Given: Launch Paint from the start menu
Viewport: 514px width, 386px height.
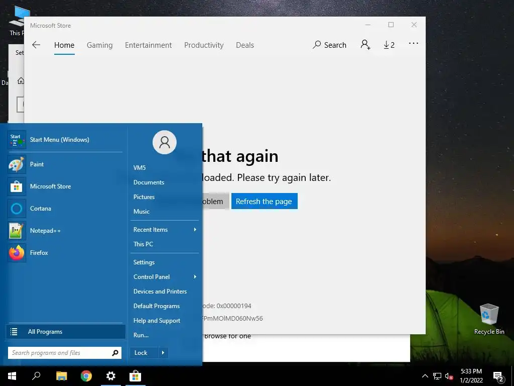Looking at the screenshot, I should [x=65, y=164].
